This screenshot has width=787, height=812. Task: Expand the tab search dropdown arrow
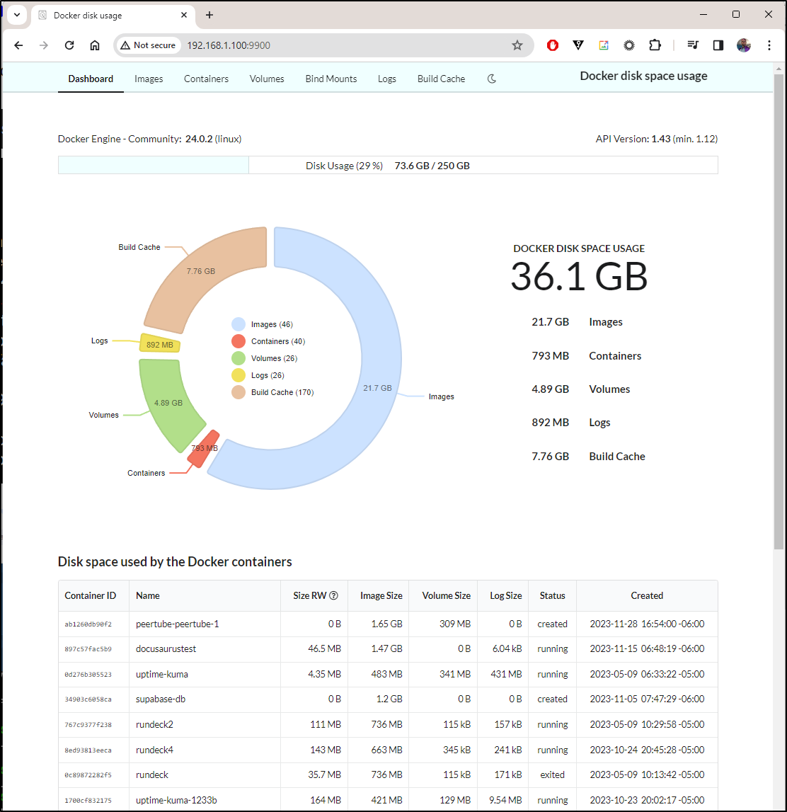pyautogui.click(x=17, y=15)
